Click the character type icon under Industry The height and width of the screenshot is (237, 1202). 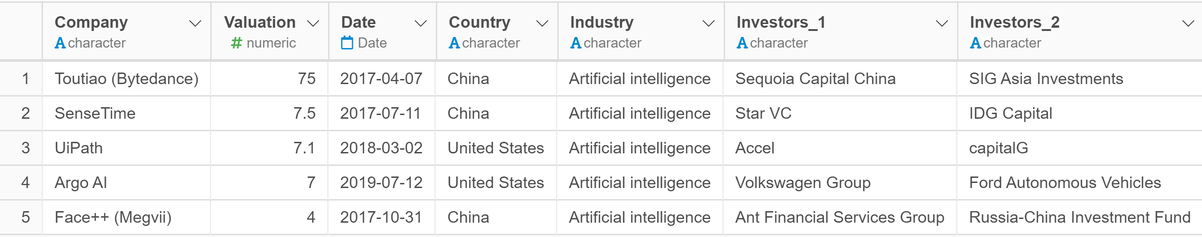tap(575, 43)
